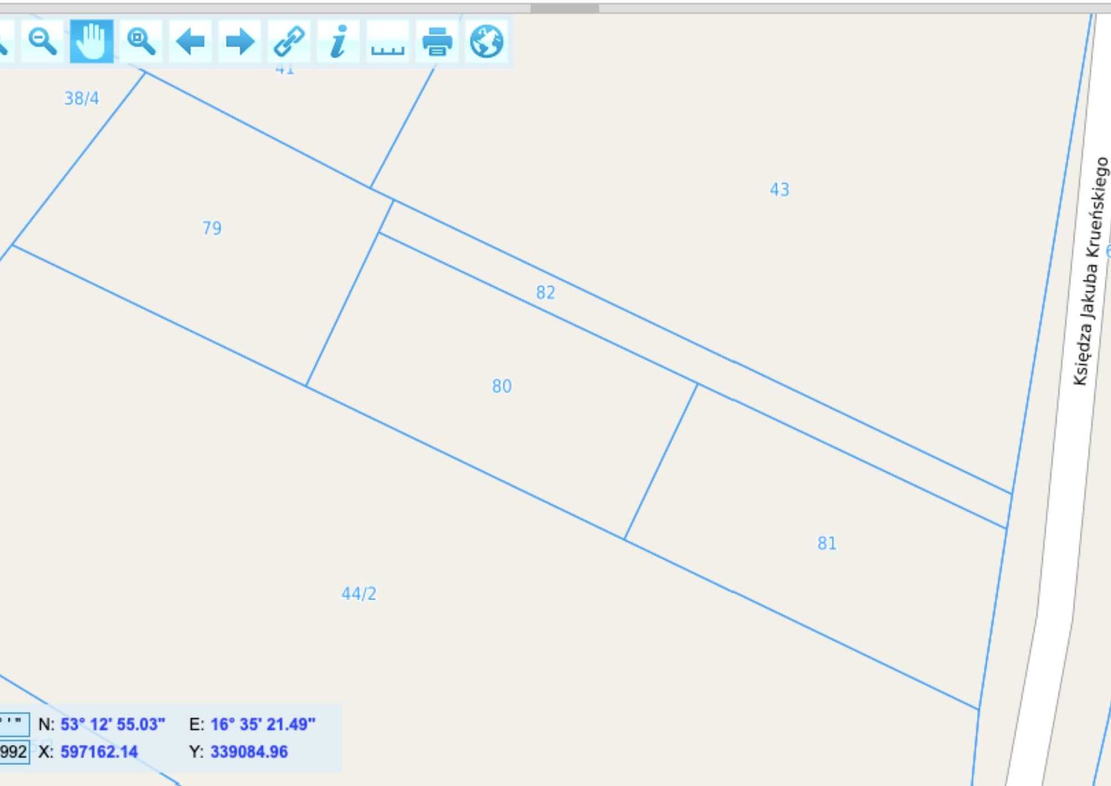Click the print map icon

(x=437, y=42)
